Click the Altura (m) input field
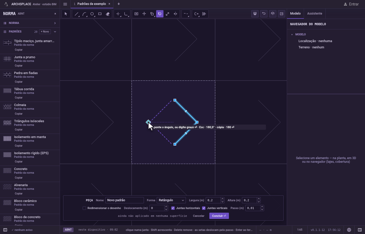The image size is (365, 234). tap(250, 200)
